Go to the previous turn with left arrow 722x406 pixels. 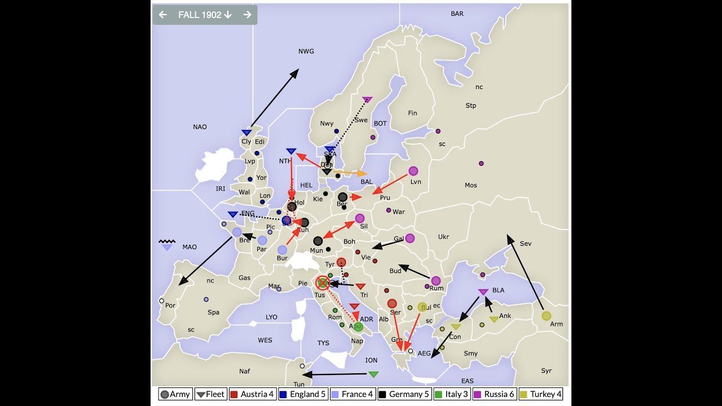pos(162,15)
